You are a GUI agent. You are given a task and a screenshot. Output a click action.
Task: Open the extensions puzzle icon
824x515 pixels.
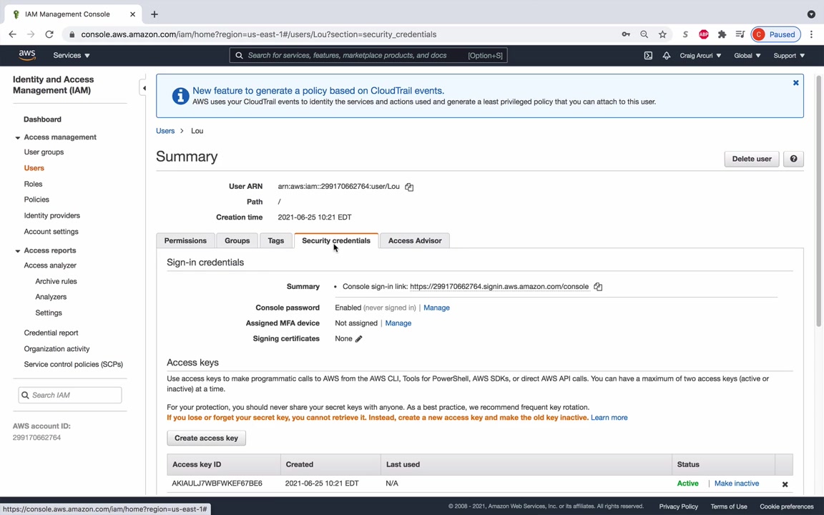click(x=722, y=34)
